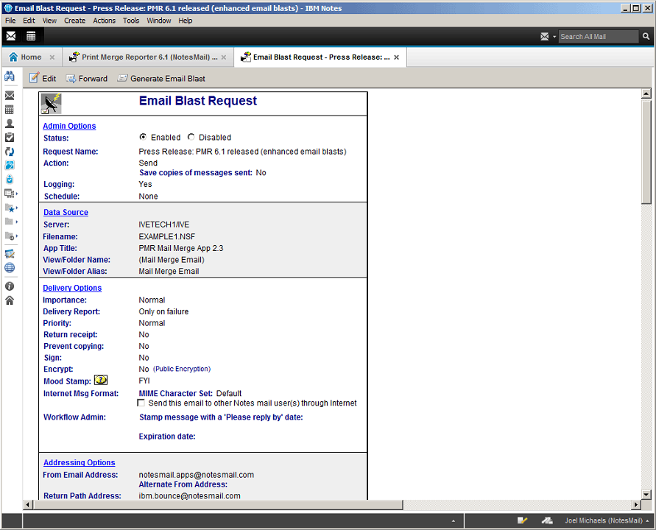Click in the Search All Mail field
Viewport: 656px width, 530px height.
pos(596,36)
